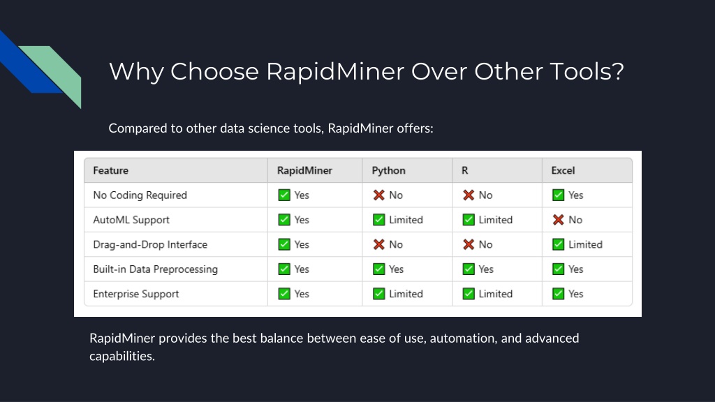Click the red X for Python No Coding Required

coord(379,195)
